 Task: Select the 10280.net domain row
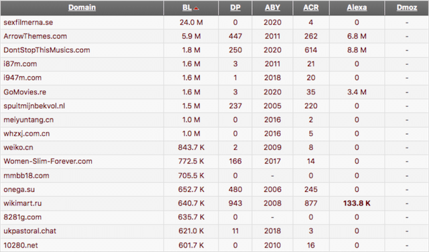coord(214,245)
